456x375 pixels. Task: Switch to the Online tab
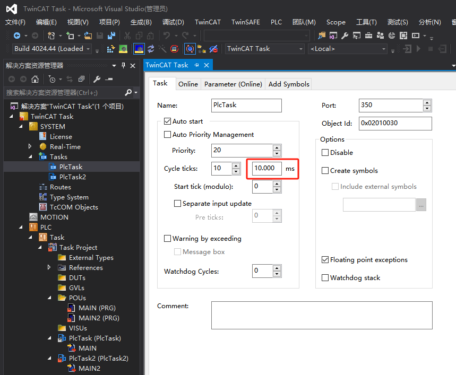[188, 84]
